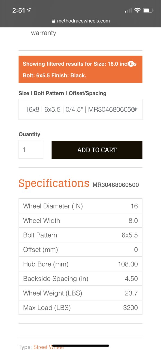Tap the battery indicator icon
Image resolution: width=161 pixels, height=350 pixels.
tap(148, 10)
